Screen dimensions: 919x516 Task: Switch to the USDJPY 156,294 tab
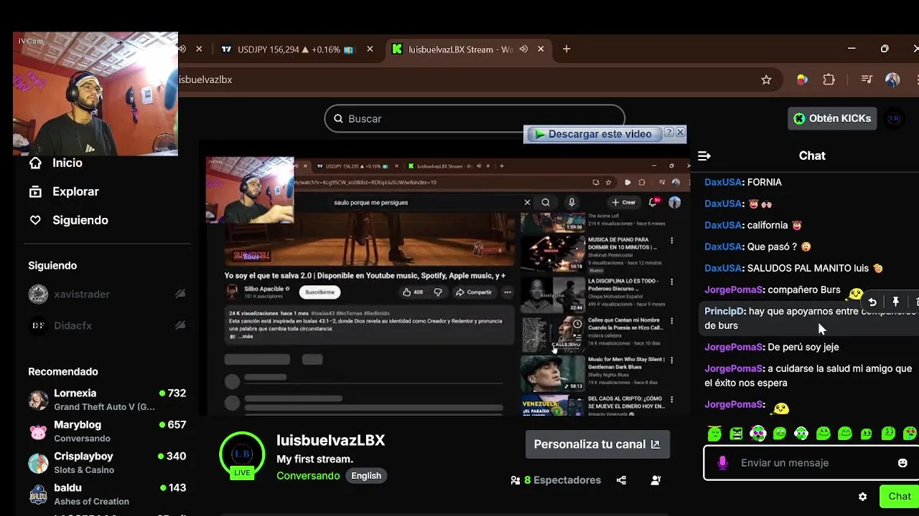point(298,49)
